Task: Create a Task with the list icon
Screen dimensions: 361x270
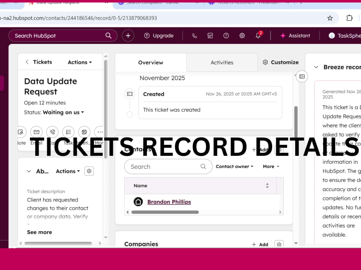Action: point(68,132)
